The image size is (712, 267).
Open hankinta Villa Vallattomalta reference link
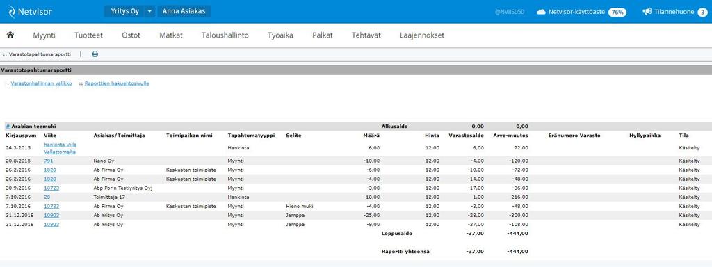tap(60, 148)
